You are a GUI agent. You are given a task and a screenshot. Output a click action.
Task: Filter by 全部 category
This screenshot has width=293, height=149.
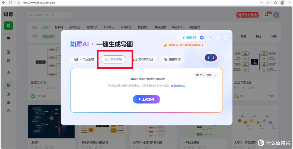46,27
